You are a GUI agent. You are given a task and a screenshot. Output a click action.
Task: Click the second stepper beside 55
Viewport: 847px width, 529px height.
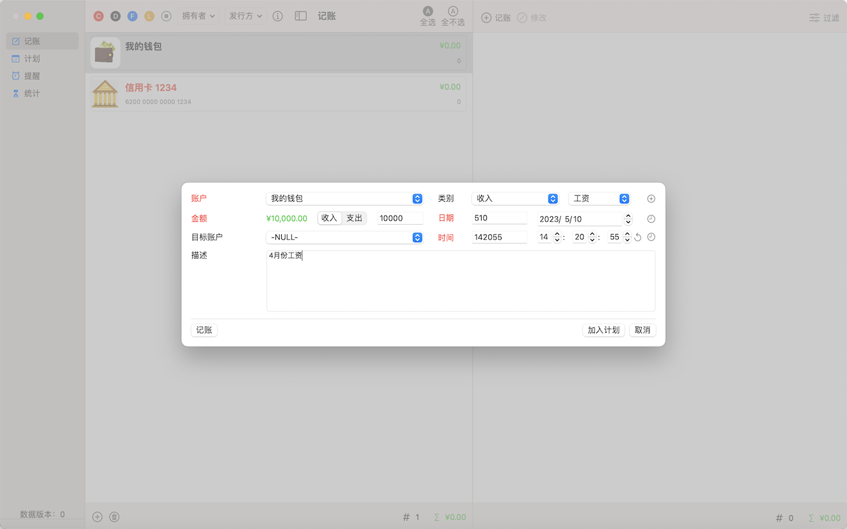coord(627,237)
